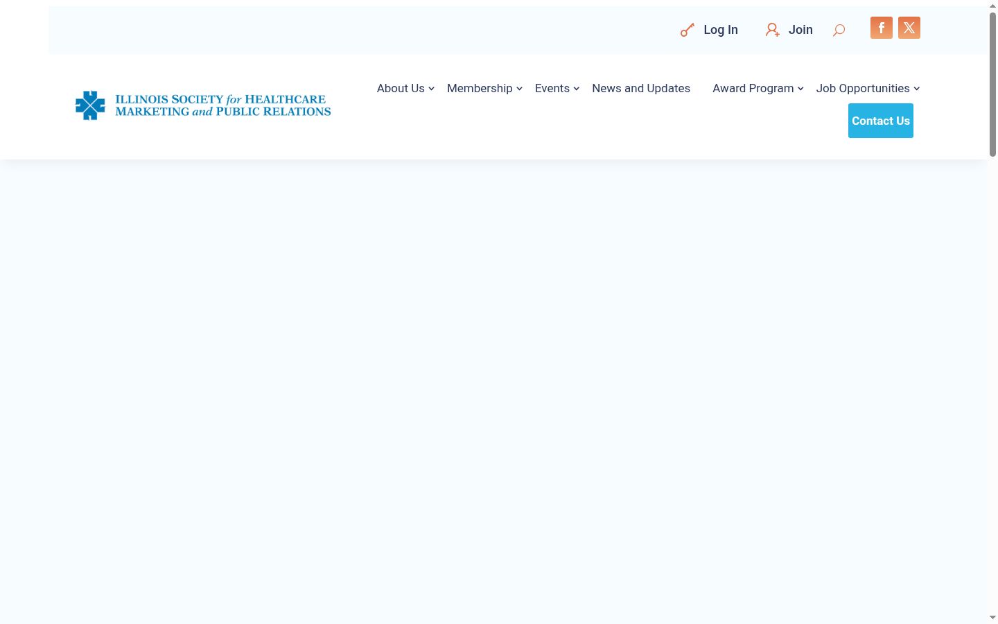Click the scrollbar down arrow
Viewport: 998px width, 624px height.
(x=992, y=617)
